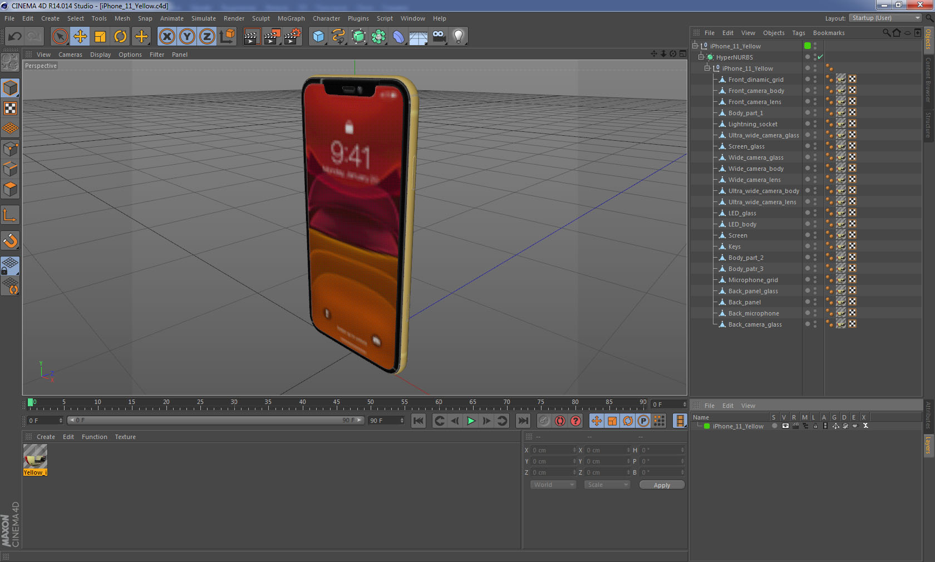935x562 pixels.
Task: Open the File menu
Action: (9, 18)
